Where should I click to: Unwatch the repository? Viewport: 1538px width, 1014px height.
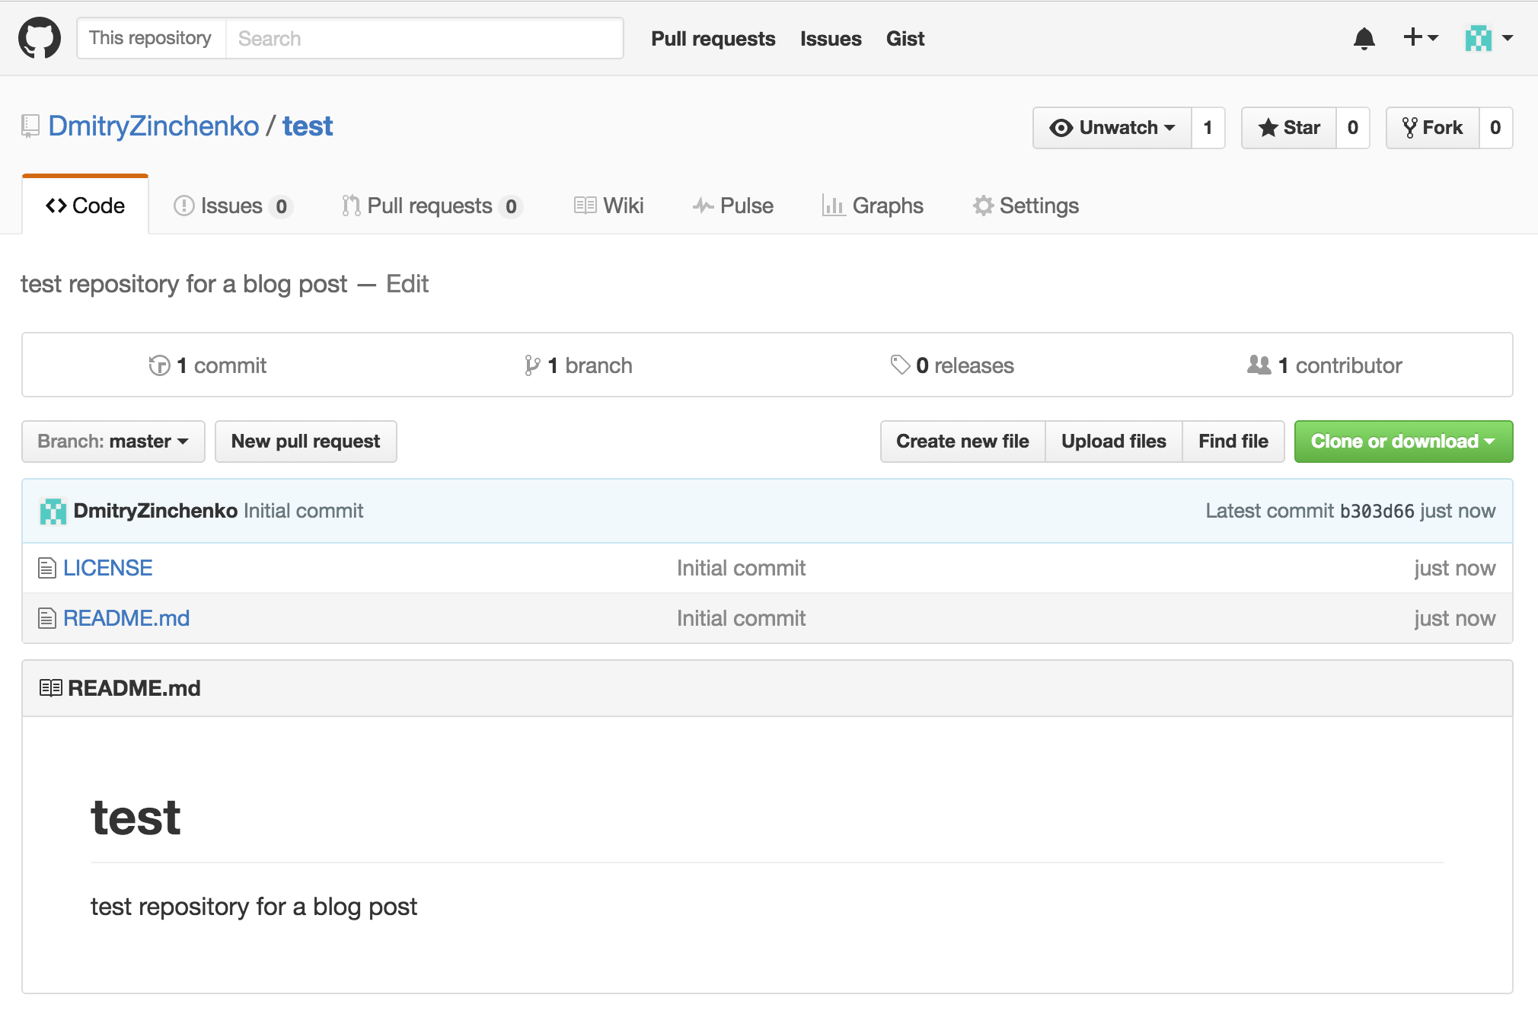[x=1112, y=128]
